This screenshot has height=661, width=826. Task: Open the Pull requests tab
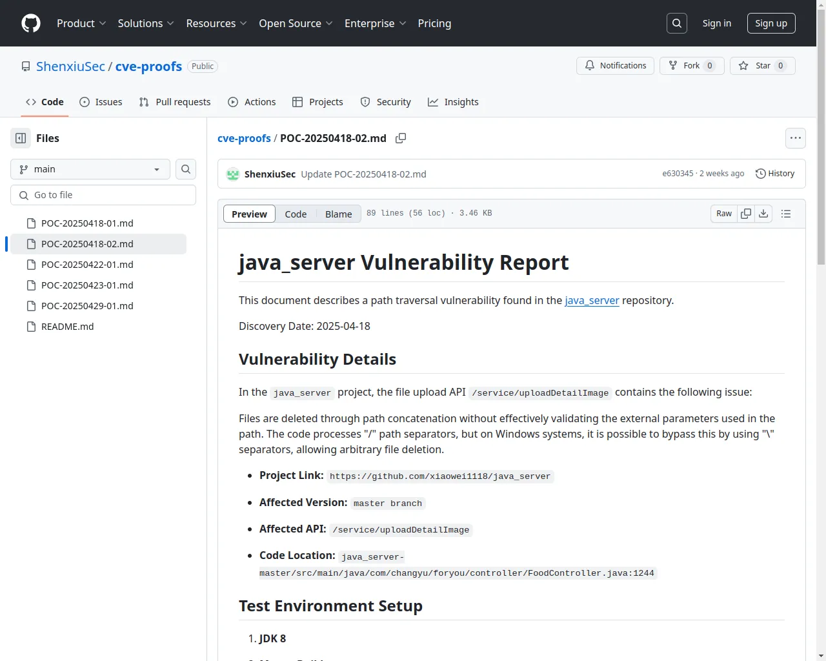click(175, 102)
